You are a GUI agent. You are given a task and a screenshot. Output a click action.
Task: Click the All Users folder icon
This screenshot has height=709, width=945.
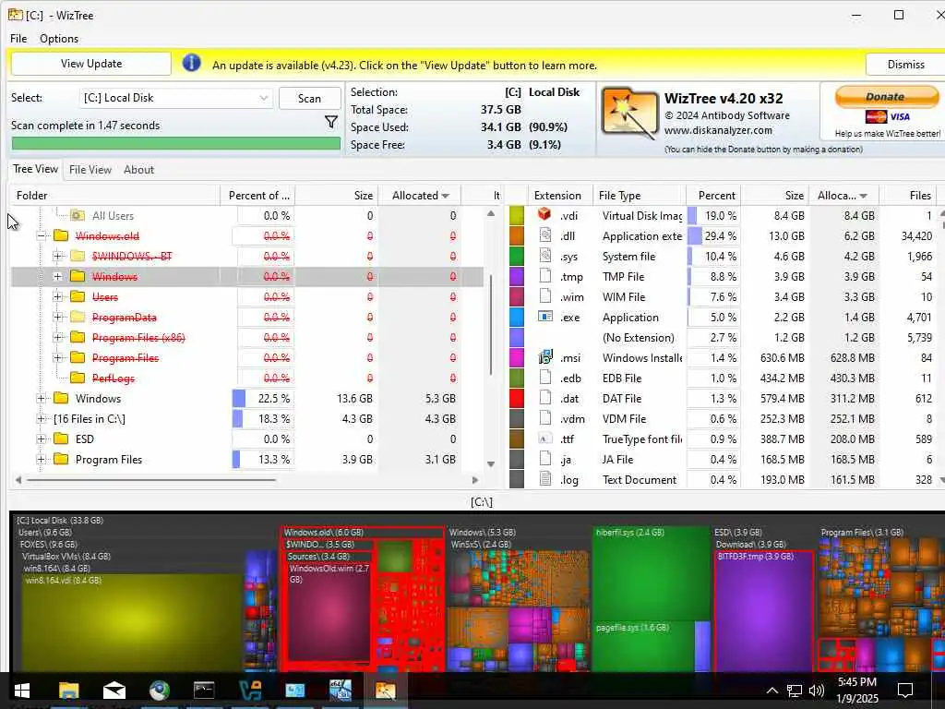pos(78,215)
